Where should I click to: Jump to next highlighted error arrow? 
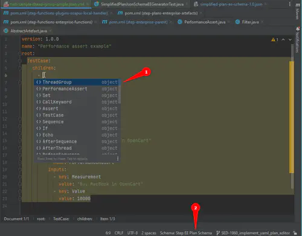pyautogui.click(x=290, y=40)
